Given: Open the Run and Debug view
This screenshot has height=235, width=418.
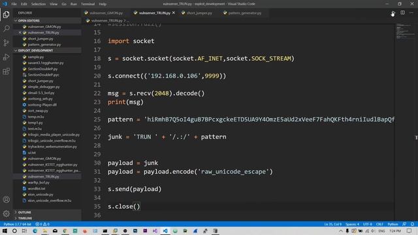Looking at the screenshot, I should click(6, 57).
